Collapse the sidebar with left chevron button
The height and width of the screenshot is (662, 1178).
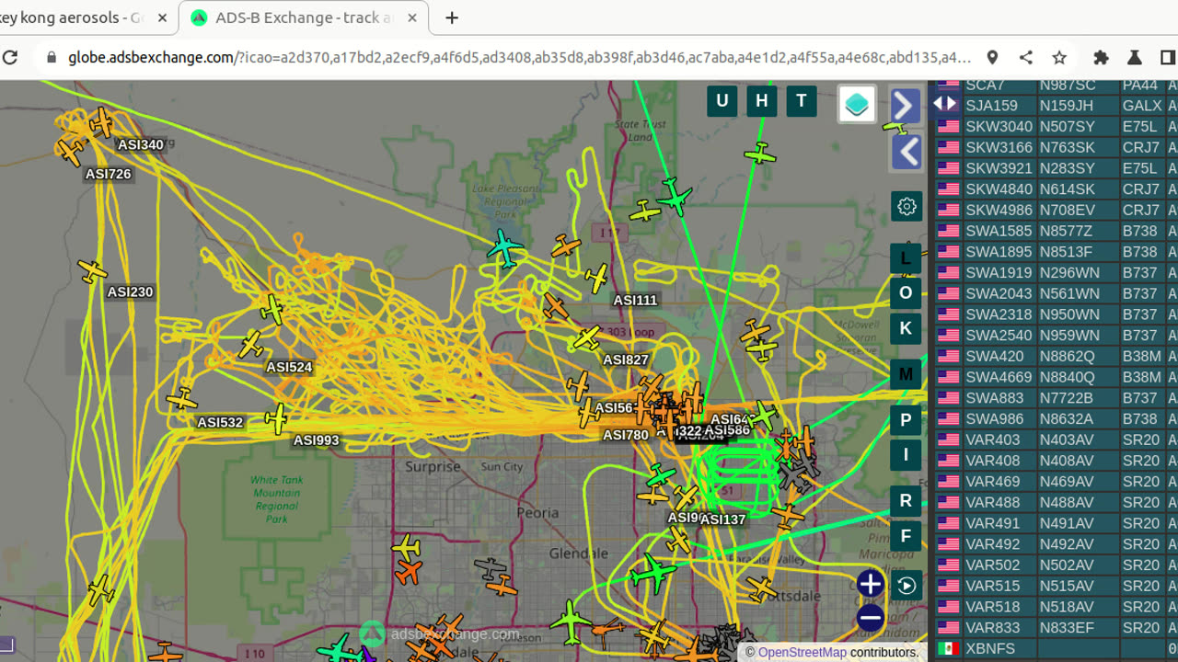(907, 152)
